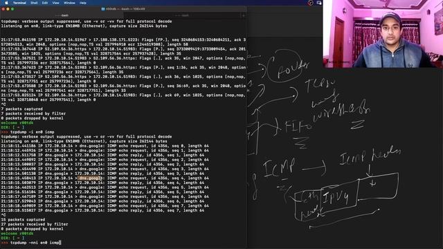The image size is (443, 249).
Task: Click the 'tcpdump -nni en0 icmp' command line
Action: [35, 243]
